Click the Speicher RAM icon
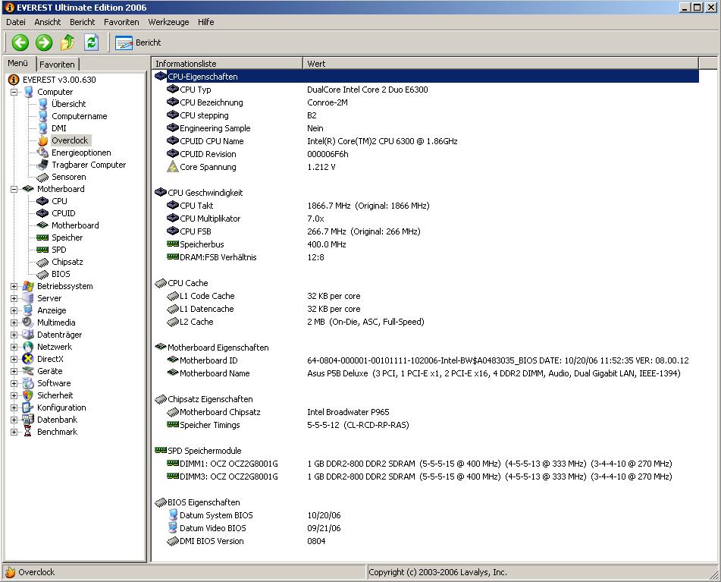Image resolution: width=721 pixels, height=582 pixels. pyautogui.click(x=42, y=238)
